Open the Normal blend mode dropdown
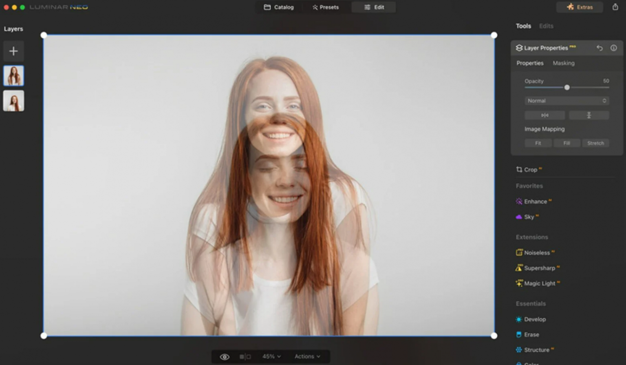626x365 pixels. click(x=567, y=101)
